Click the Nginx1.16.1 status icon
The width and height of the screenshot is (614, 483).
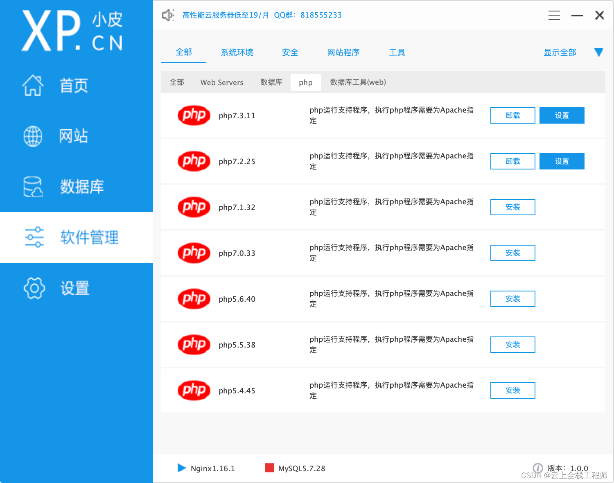[182, 468]
